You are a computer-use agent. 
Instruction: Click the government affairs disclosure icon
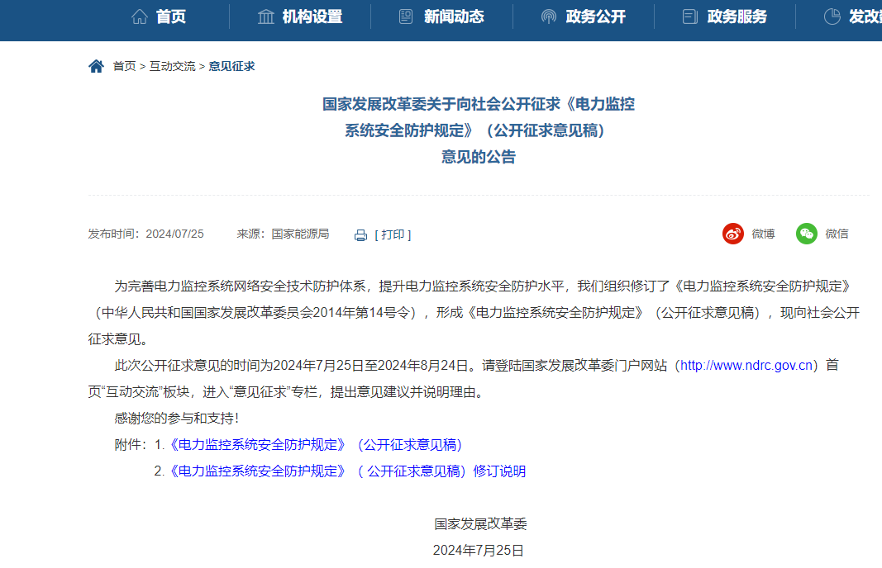548,17
